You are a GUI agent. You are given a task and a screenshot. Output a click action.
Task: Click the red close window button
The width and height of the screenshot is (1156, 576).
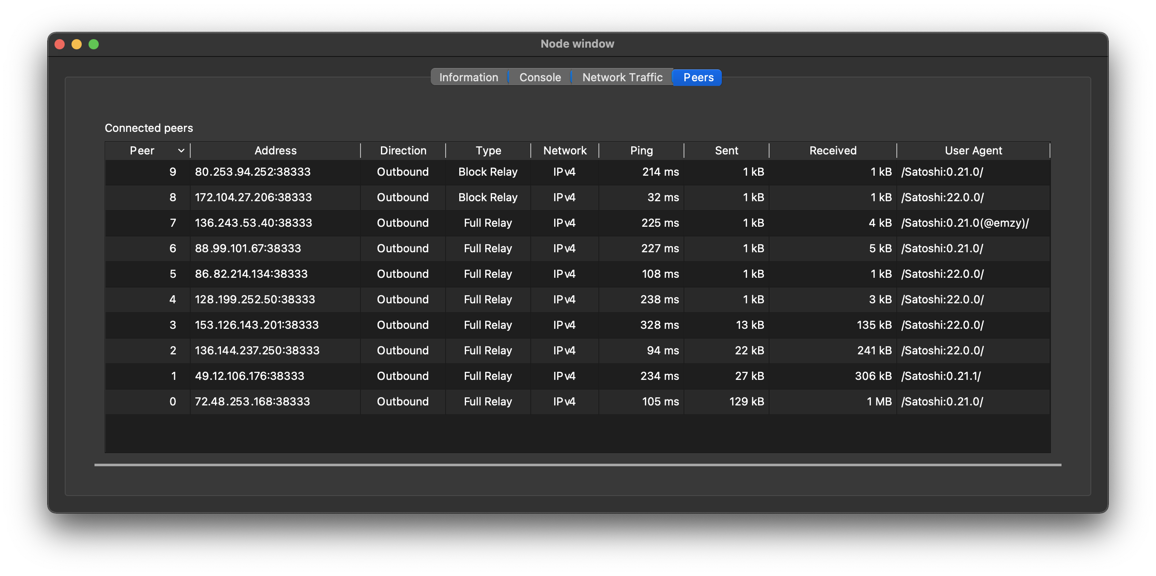click(60, 44)
